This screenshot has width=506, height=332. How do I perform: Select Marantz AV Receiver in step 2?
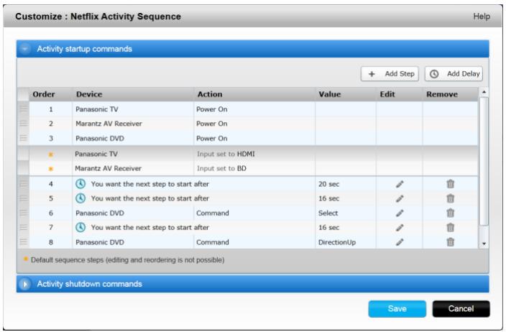(x=109, y=124)
